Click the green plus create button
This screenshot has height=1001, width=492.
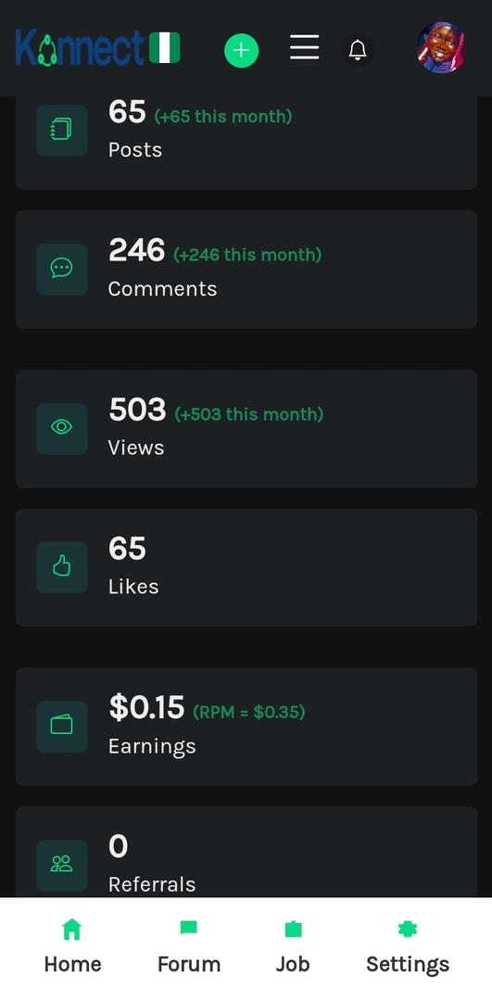click(241, 50)
